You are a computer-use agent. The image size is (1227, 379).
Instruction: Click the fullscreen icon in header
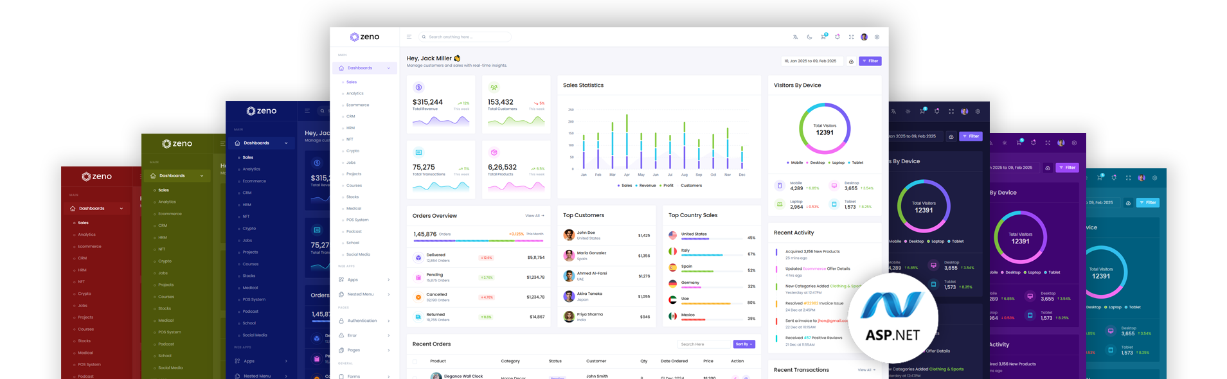coord(851,37)
